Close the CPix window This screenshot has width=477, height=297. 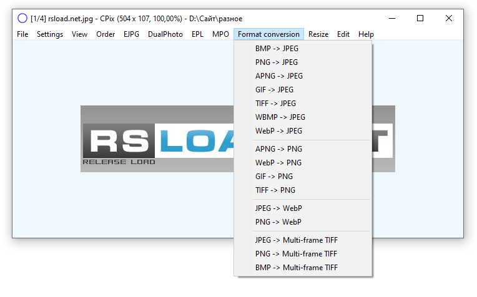[x=449, y=18]
